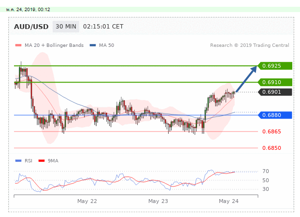Click the 9MA legend text label
This screenshot has height=217, width=300.
coord(53,161)
